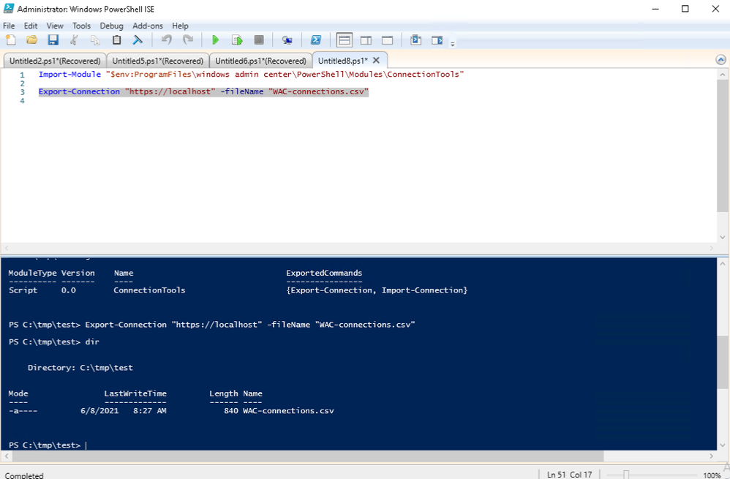The width and height of the screenshot is (730, 479).
Task: Stop operation with the square Stop icon
Action: click(259, 40)
